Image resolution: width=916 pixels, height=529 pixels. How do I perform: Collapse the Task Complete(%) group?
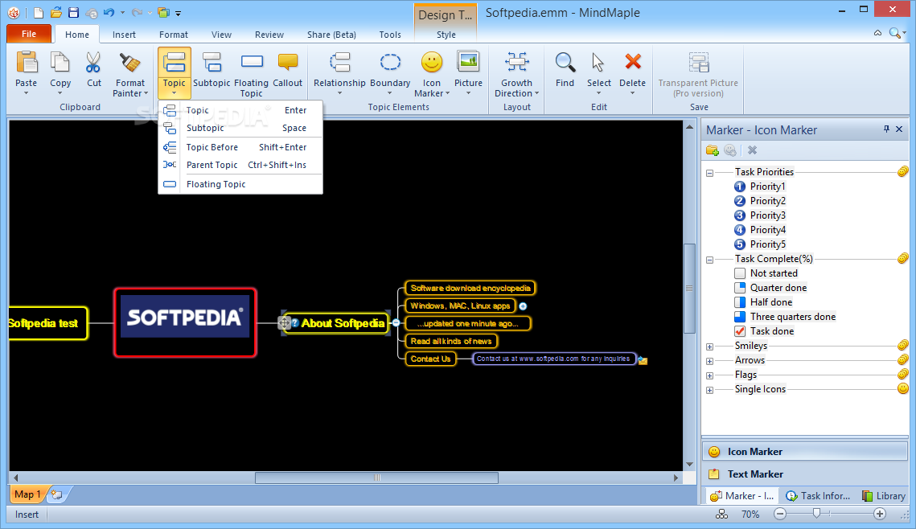710,260
